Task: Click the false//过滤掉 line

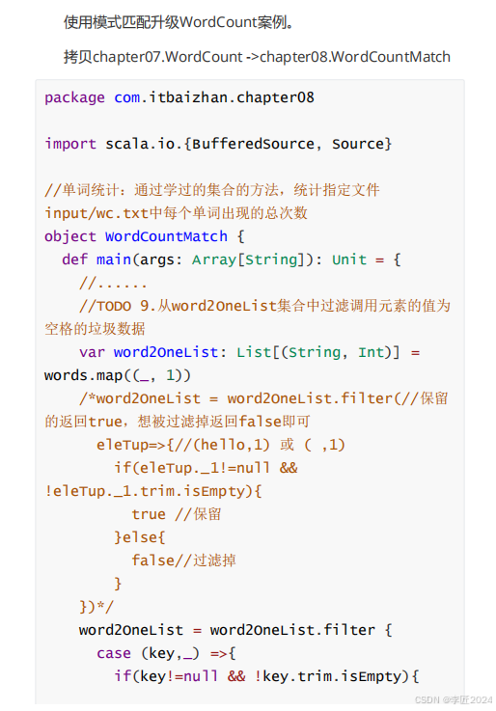Action: pos(183,560)
